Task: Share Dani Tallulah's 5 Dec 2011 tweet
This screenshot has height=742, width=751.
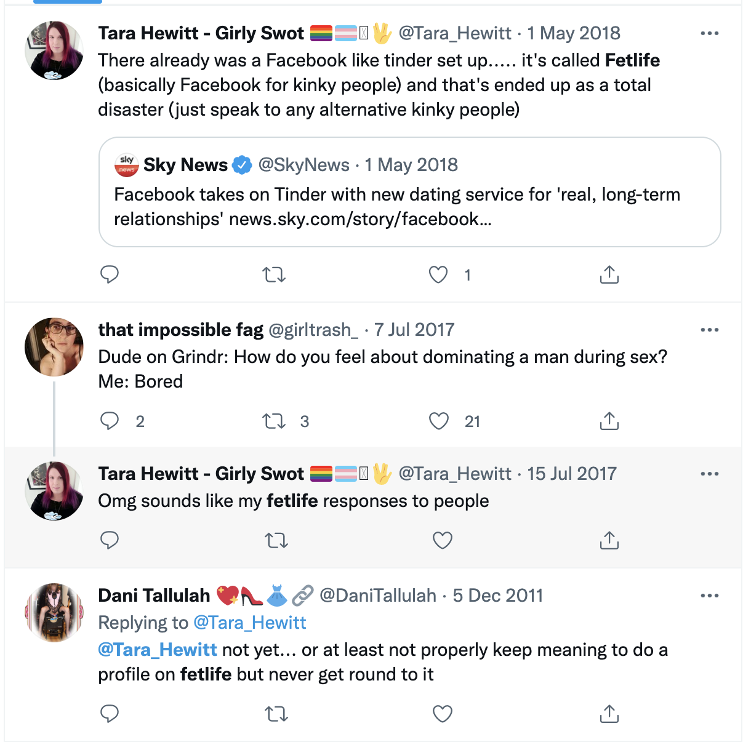Action: coord(609,714)
